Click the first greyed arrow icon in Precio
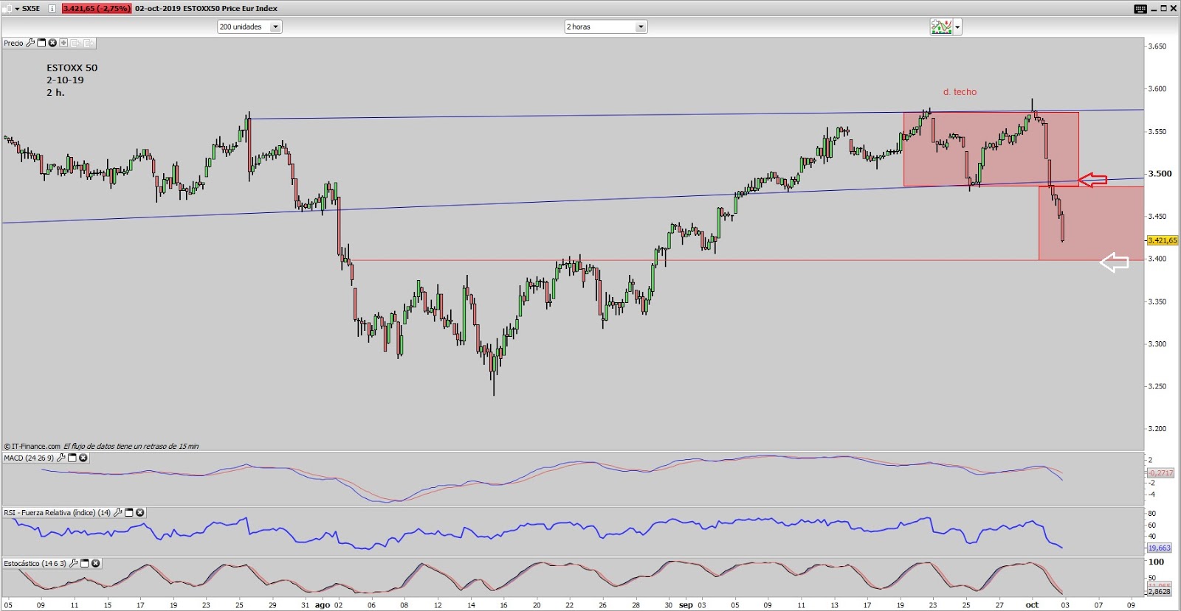 pyautogui.click(x=75, y=43)
